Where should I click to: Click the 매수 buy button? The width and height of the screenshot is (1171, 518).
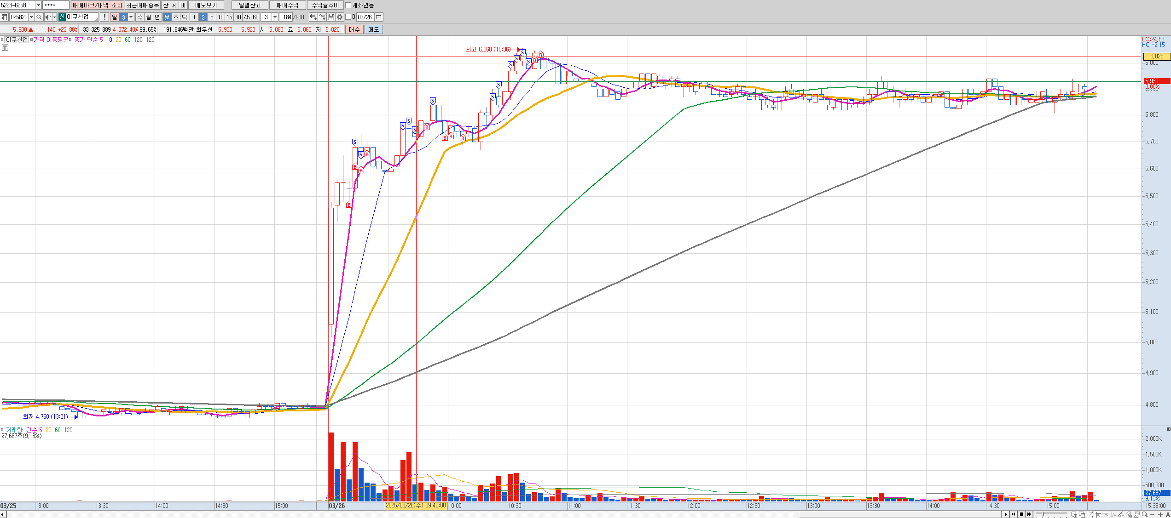[354, 29]
